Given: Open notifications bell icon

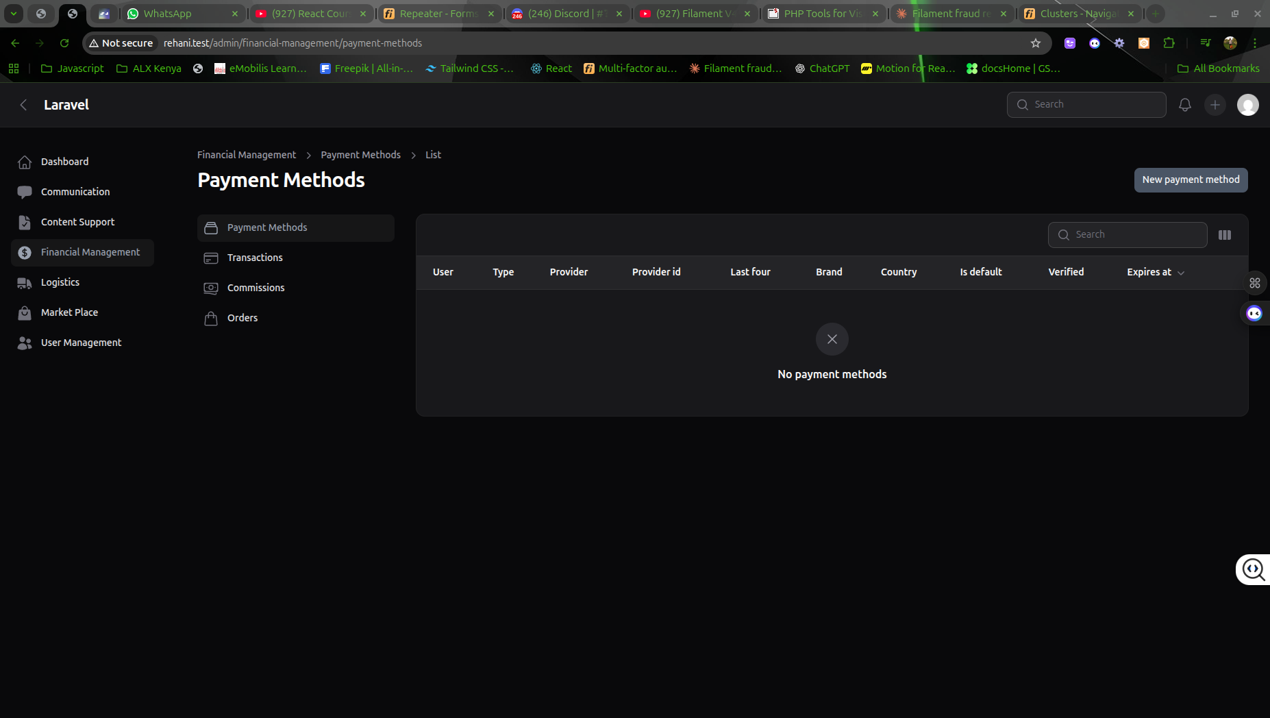Looking at the screenshot, I should pyautogui.click(x=1185, y=105).
